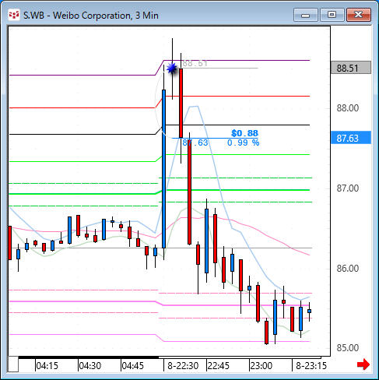Click the blue star marker at 88.51
Viewport: 379px width, 380px height.
tap(172, 69)
